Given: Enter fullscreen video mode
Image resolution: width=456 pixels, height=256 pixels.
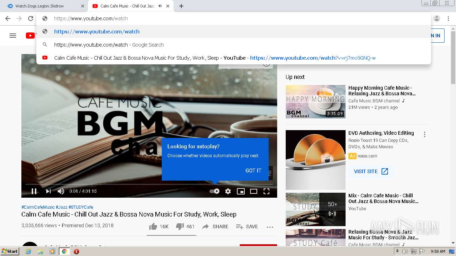Looking at the screenshot, I should (266, 191).
